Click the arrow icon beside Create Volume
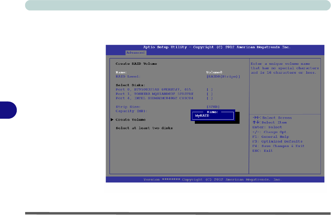The width and height of the screenshot is (331, 215). (x=112, y=120)
